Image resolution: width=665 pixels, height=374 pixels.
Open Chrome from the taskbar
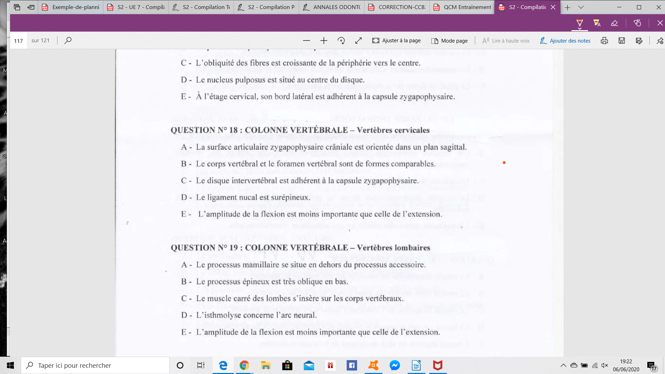[244, 365]
